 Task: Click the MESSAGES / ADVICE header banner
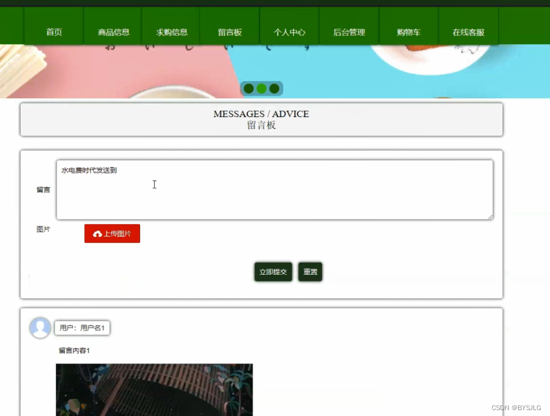(x=261, y=119)
